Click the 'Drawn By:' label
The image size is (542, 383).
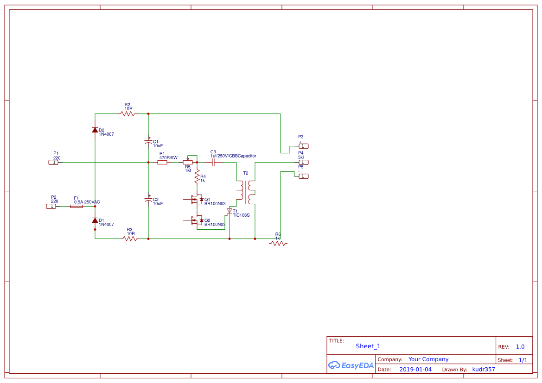454,370
